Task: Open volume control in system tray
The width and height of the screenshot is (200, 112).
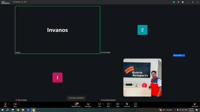Action: 183,110
